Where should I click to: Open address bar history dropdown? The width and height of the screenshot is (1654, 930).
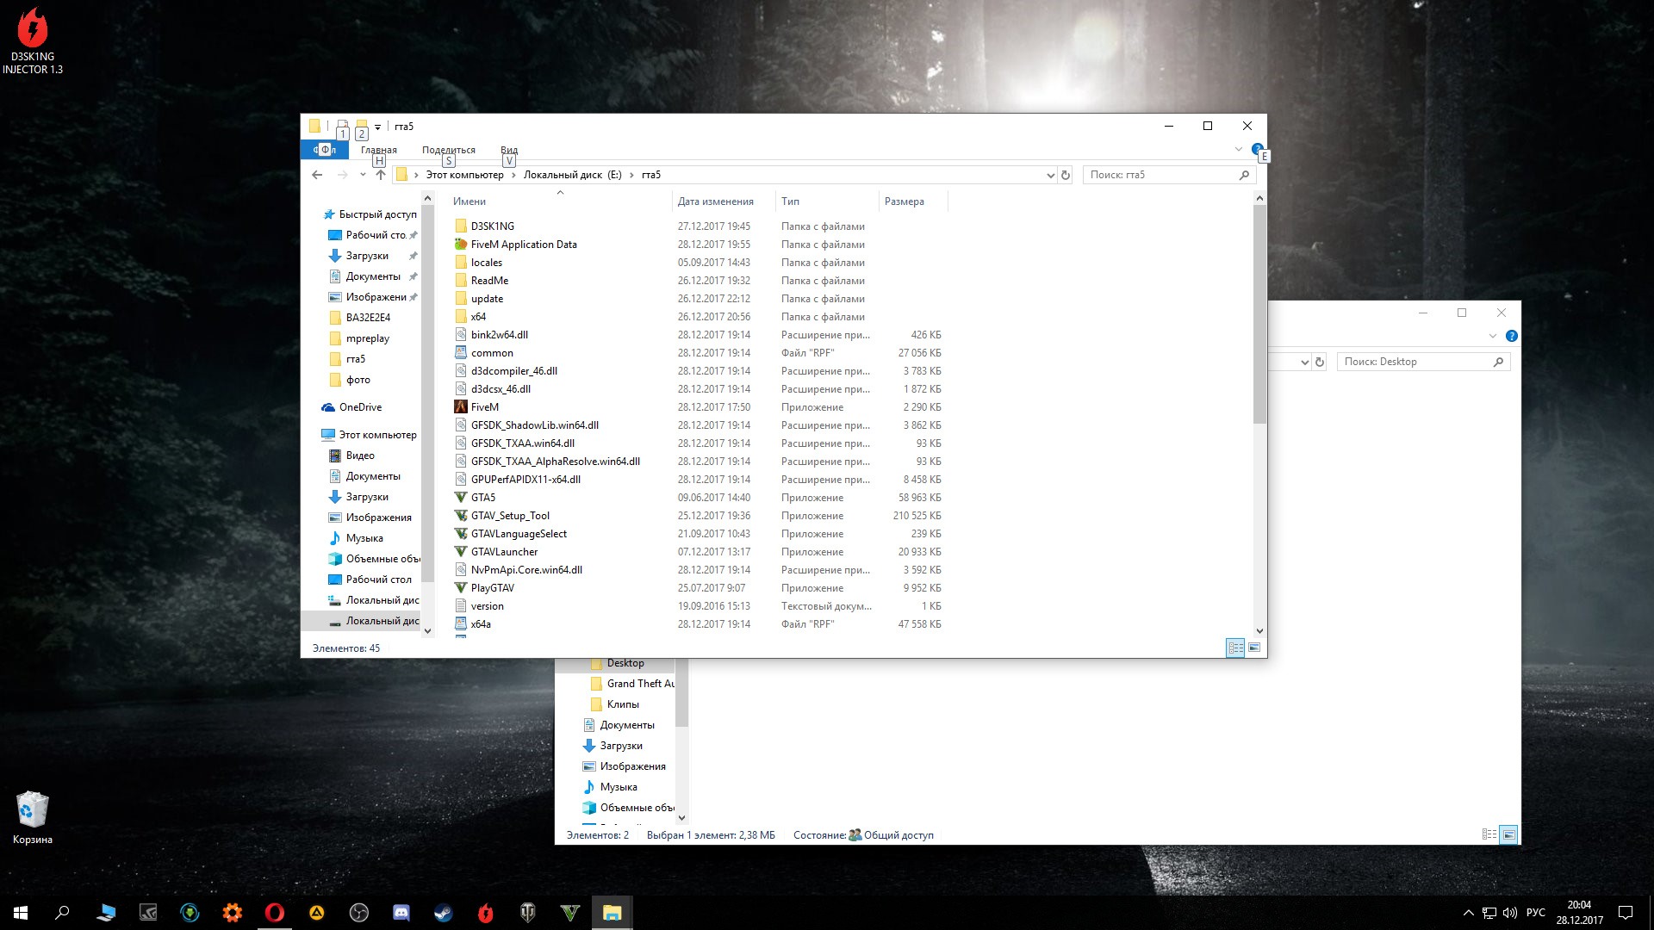point(1050,175)
